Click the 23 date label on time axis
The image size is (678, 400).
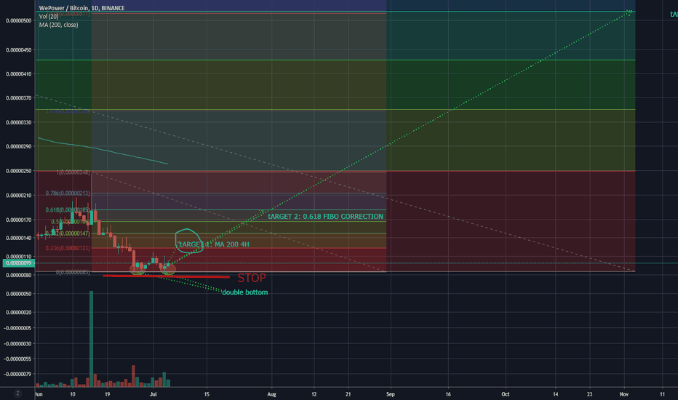(x=589, y=394)
